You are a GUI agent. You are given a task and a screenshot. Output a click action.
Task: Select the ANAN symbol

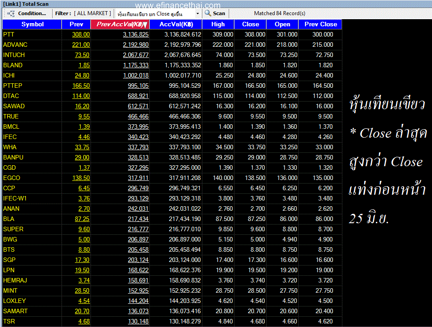(x=11, y=208)
